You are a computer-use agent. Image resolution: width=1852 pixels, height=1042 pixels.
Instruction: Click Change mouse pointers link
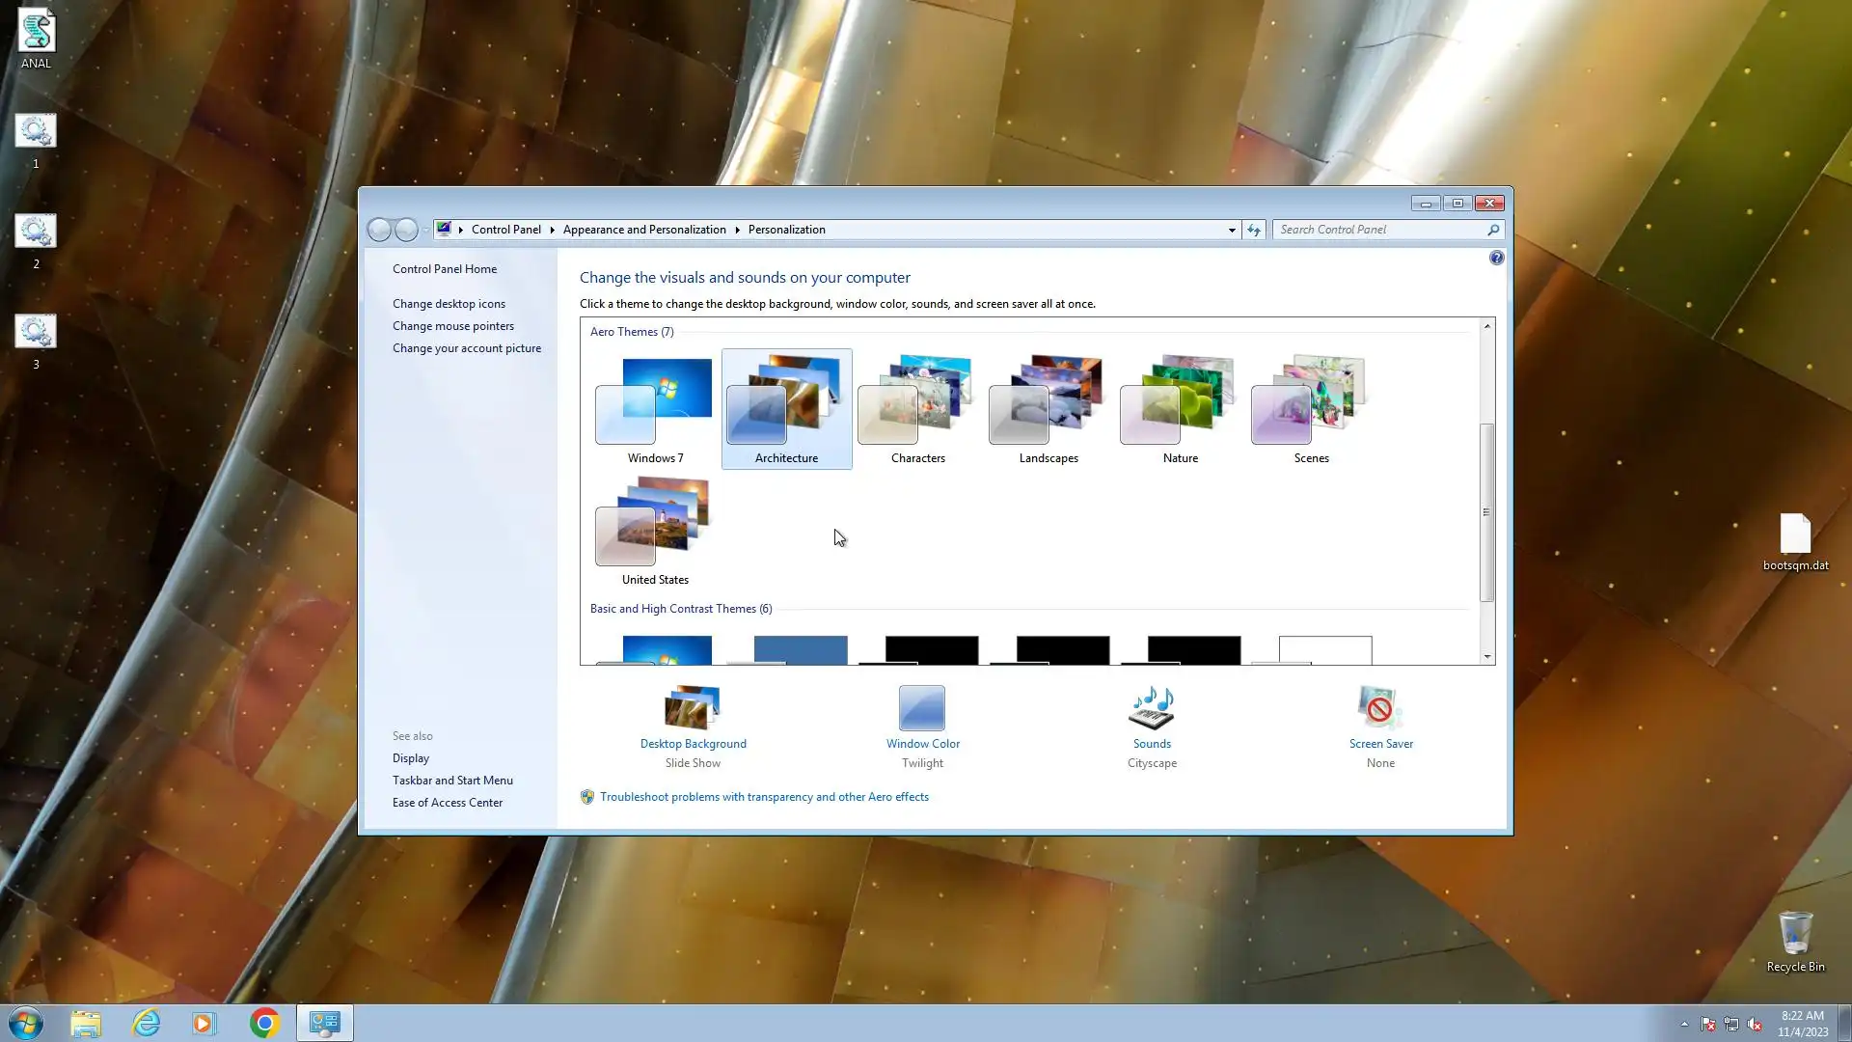pyautogui.click(x=452, y=326)
